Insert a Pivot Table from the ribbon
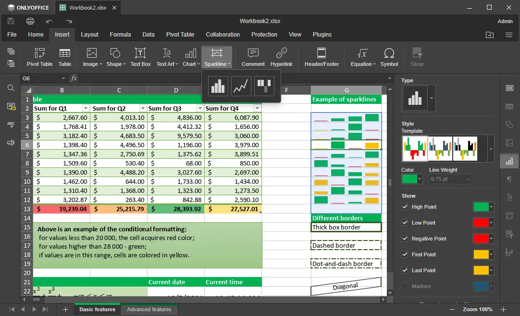Screen dimensions: 520x316 click(x=39, y=57)
